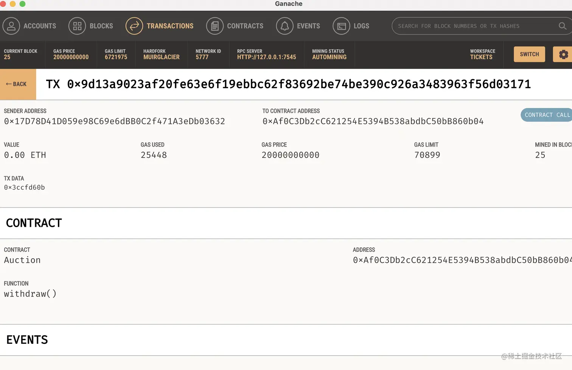Click the function name withdraw()
Screen dimensions: 572x370
30,294
